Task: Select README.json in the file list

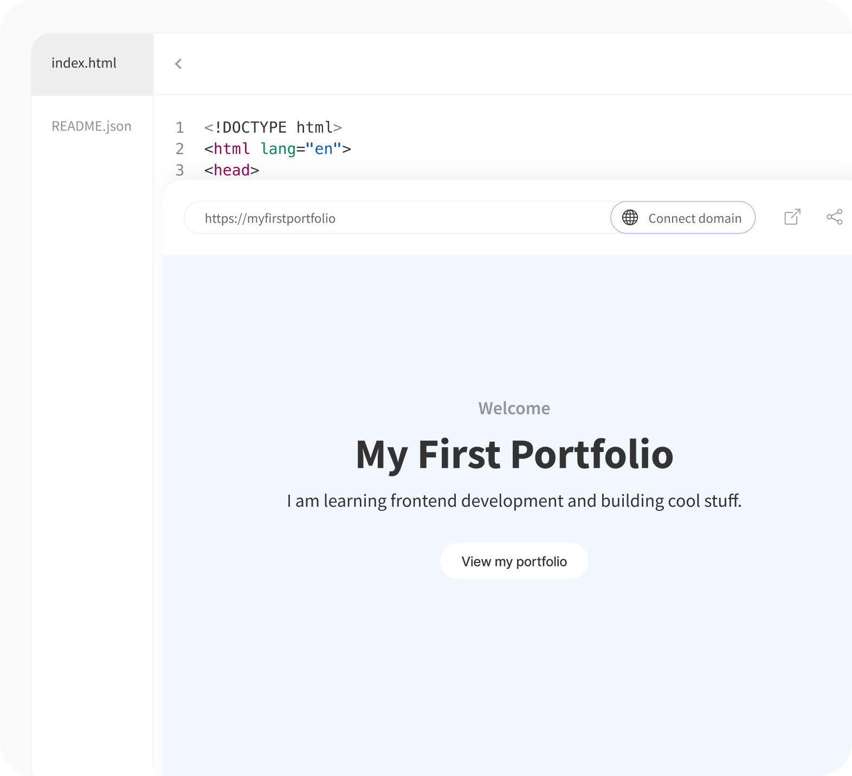Action: coord(92,126)
